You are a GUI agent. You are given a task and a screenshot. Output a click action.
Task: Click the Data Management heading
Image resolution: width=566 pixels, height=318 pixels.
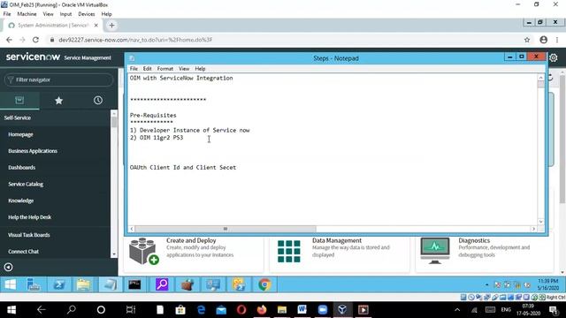[x=336, y=240]
